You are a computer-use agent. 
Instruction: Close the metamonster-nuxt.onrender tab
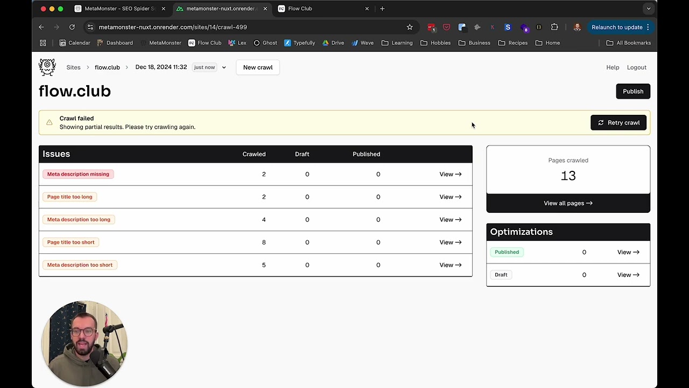click(265, 9)
